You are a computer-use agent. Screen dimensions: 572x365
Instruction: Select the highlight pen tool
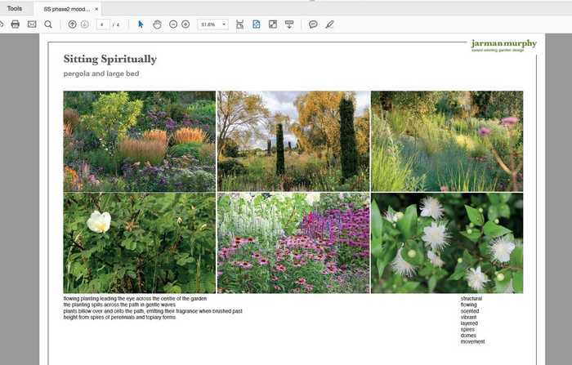[329, 24]
